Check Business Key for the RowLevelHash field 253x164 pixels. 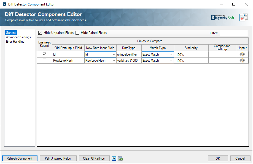point(44,61)
